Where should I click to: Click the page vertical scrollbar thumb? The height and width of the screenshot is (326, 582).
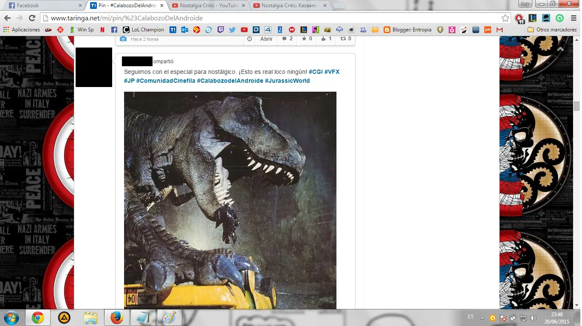tap(576, 106)
